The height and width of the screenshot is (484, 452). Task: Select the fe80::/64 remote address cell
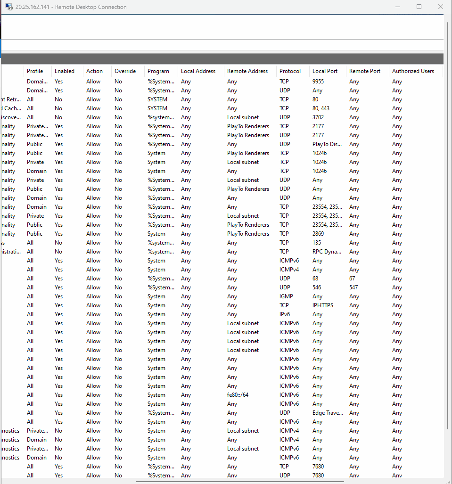pos(238,395)
